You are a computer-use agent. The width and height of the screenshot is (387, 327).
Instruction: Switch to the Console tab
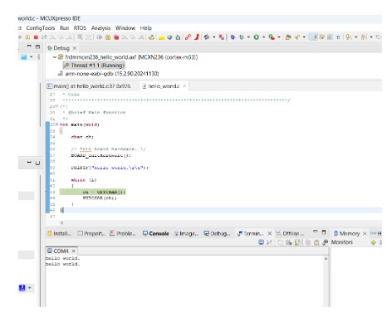click(155, 233)
